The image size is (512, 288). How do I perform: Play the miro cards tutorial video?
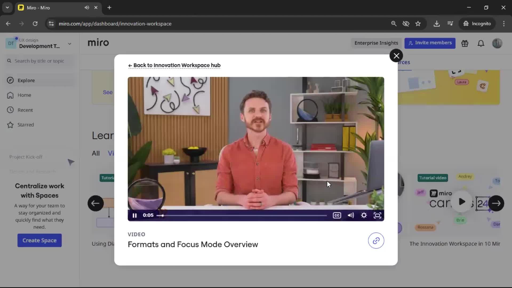pos(462,202)
